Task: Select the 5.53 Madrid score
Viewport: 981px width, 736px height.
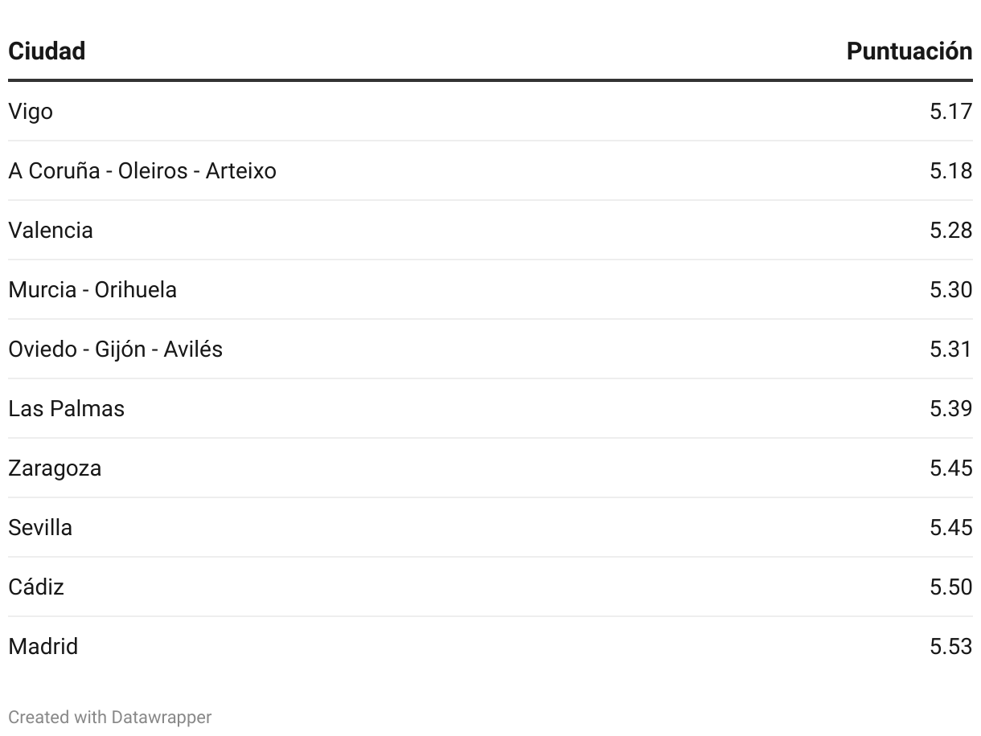Action: [x=951, y=647]
